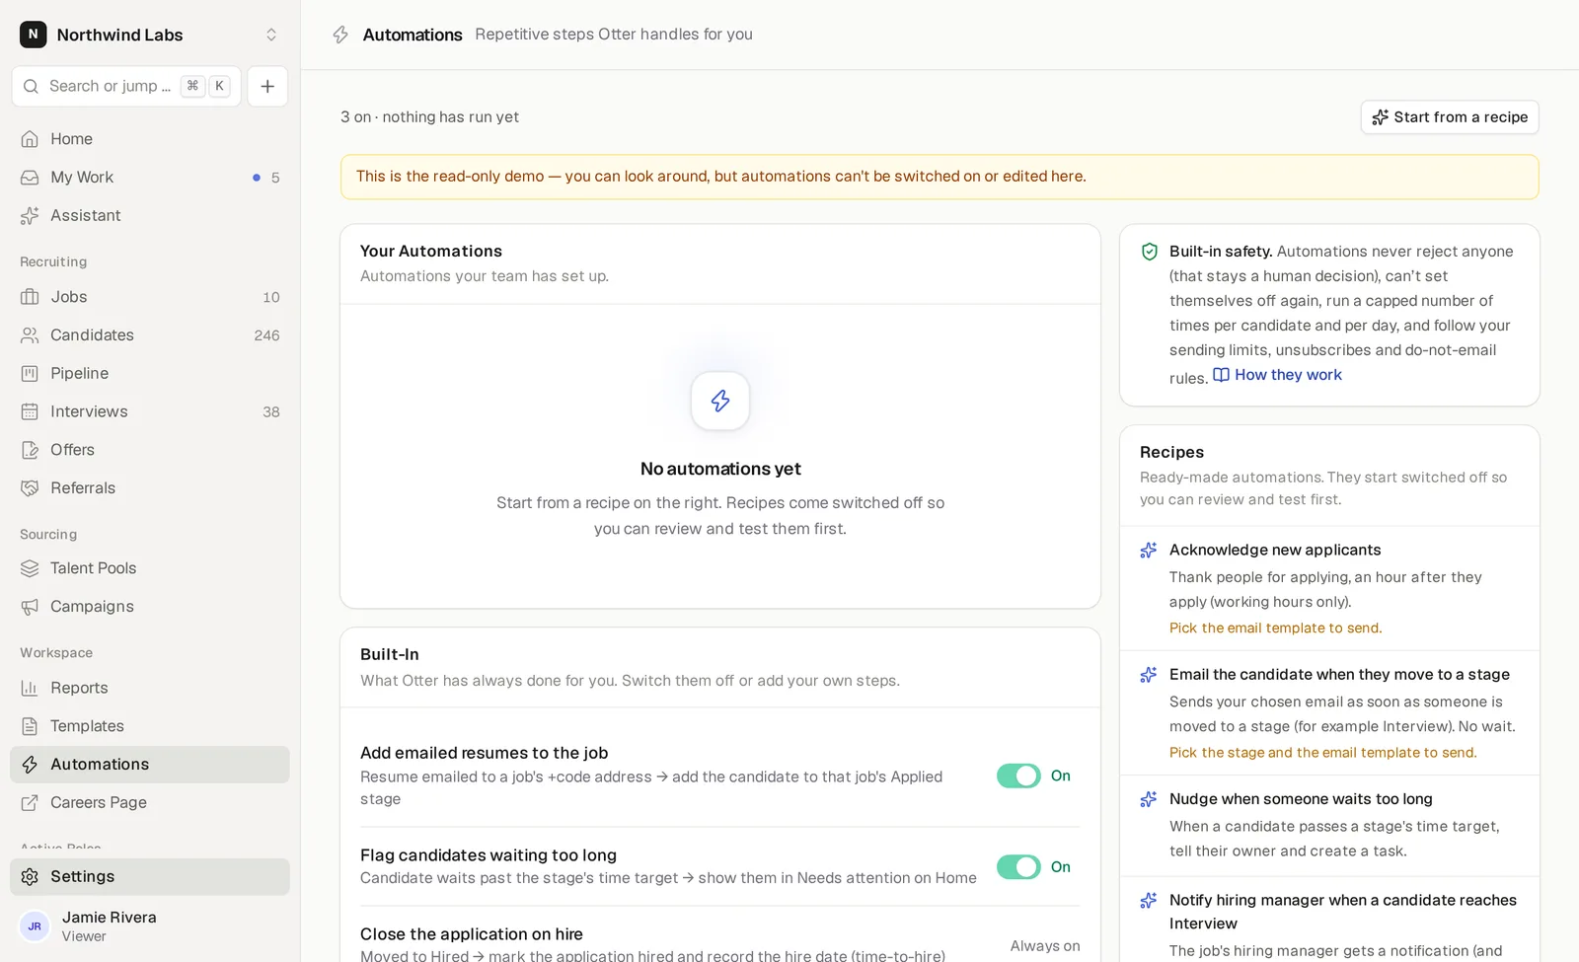
Task: Click the Reports chart icon
Action: 31,688
